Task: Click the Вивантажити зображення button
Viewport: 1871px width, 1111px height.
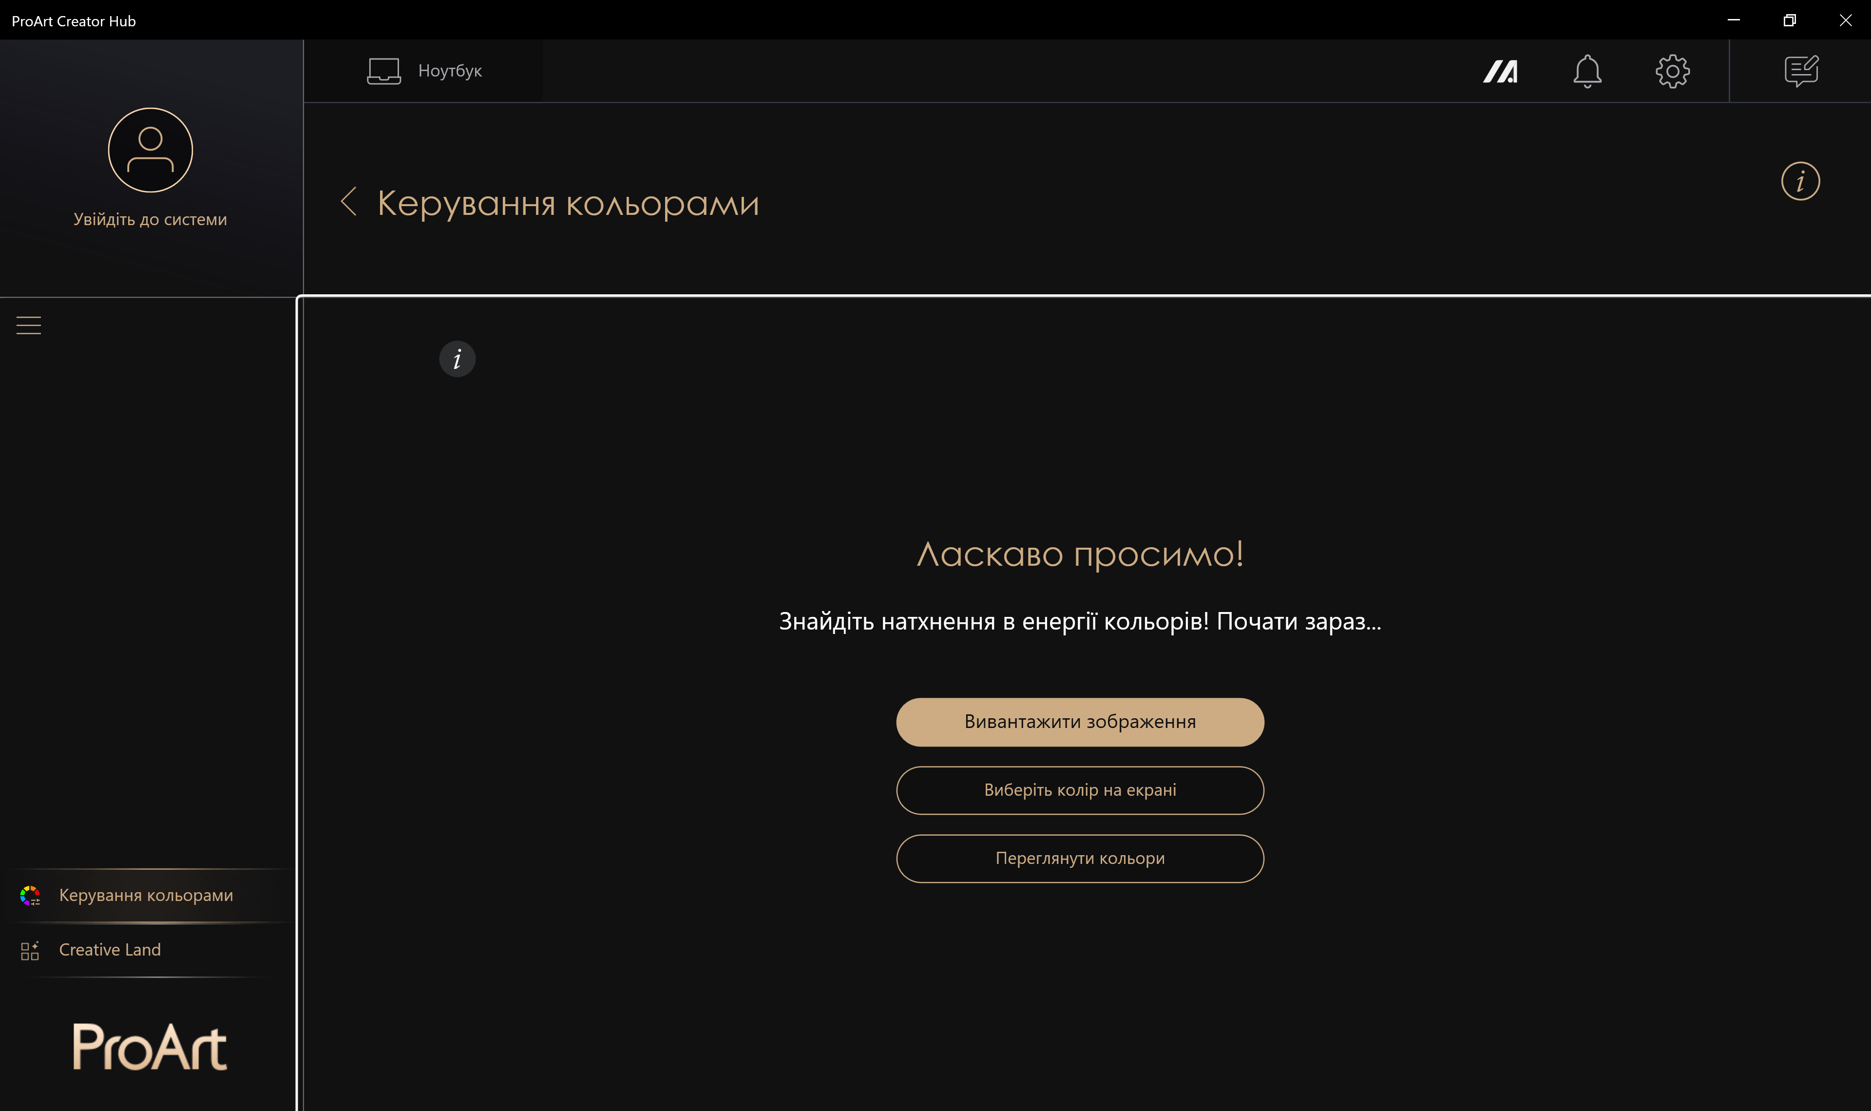Action: (1080, 722)
